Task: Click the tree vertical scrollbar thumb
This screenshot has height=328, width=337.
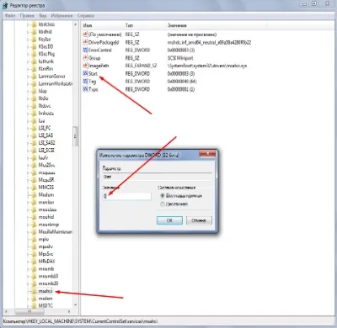Action: click(x=75, y=136)
